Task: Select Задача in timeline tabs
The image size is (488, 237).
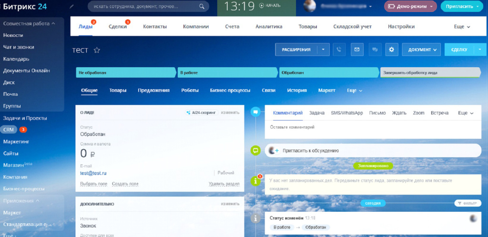Action: [317, 113]
